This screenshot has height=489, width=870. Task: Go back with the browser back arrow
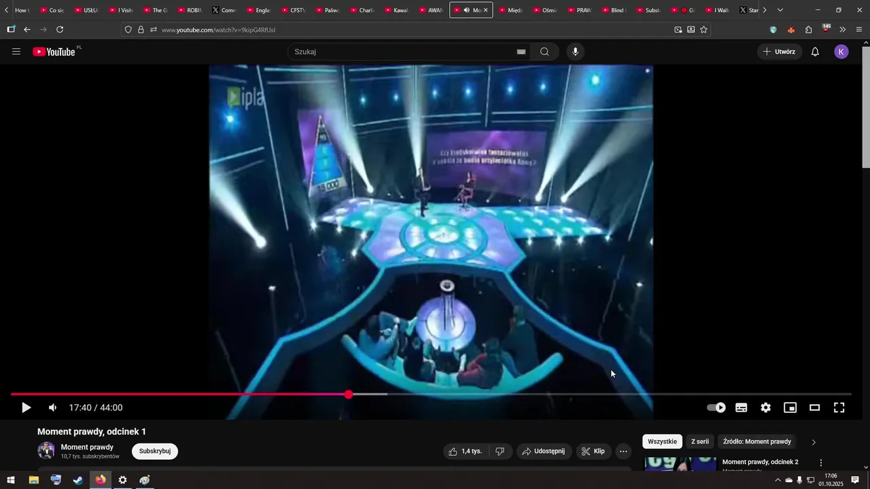tap(27, 29)
